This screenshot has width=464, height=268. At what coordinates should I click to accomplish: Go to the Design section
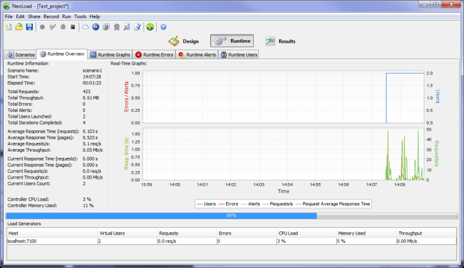coord(184,42)
